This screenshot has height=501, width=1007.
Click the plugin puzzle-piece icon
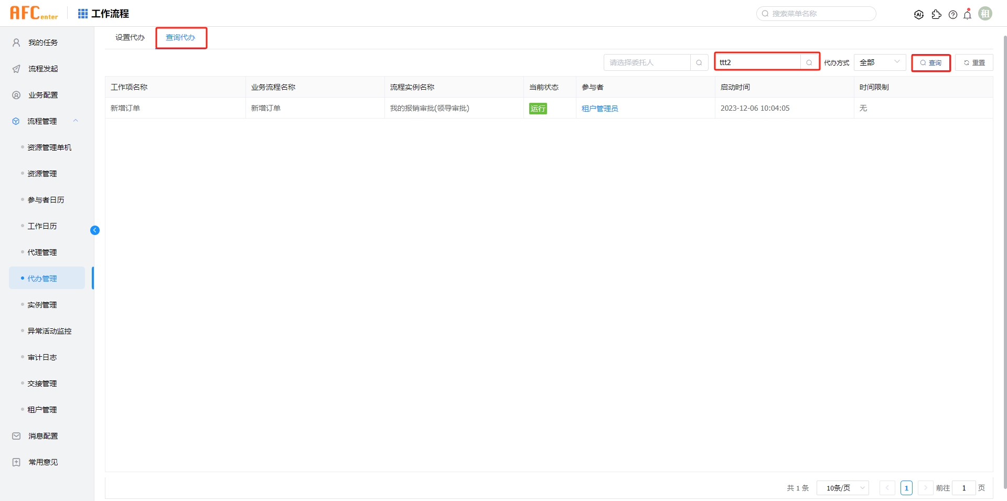pos(937,15)
